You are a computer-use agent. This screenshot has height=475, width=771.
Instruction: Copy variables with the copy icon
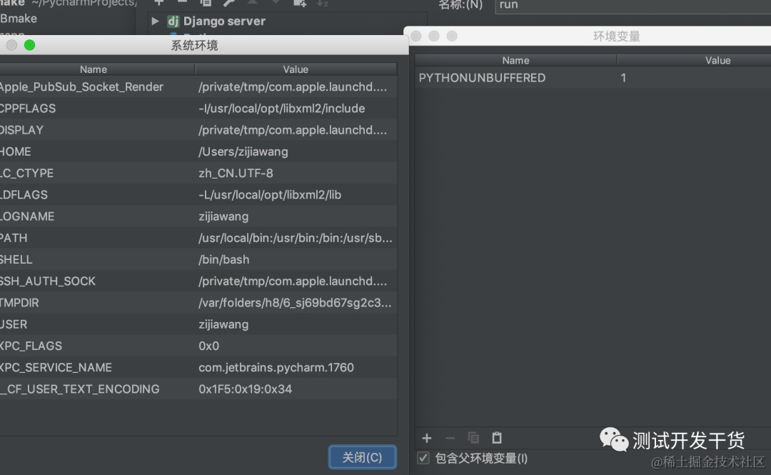click(x=473, y=438)
